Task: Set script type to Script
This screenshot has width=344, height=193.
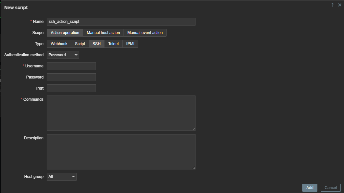Action: pyautogui.click(x=80, y=44)
